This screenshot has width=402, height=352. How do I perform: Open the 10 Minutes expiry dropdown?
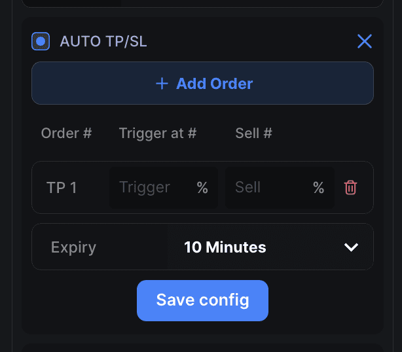point(270,247)
